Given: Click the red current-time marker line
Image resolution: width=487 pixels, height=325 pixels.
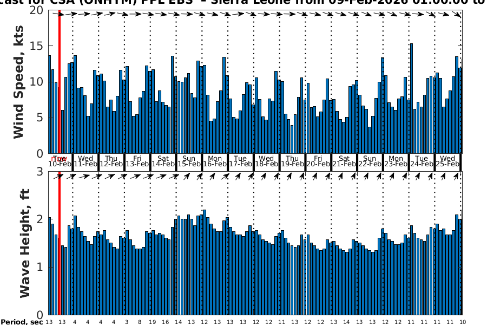Looking at the screenshot, I should (59, 162).
